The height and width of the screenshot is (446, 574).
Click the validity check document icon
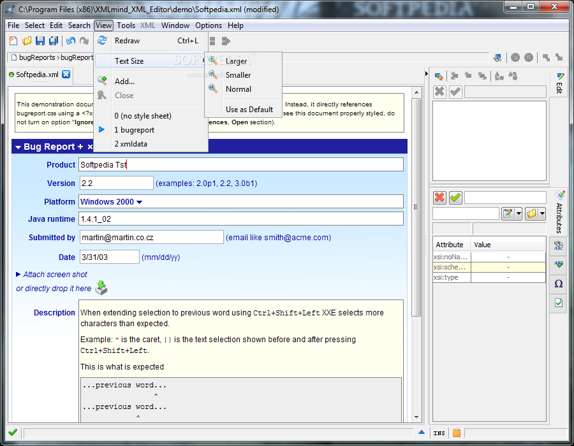558,303
